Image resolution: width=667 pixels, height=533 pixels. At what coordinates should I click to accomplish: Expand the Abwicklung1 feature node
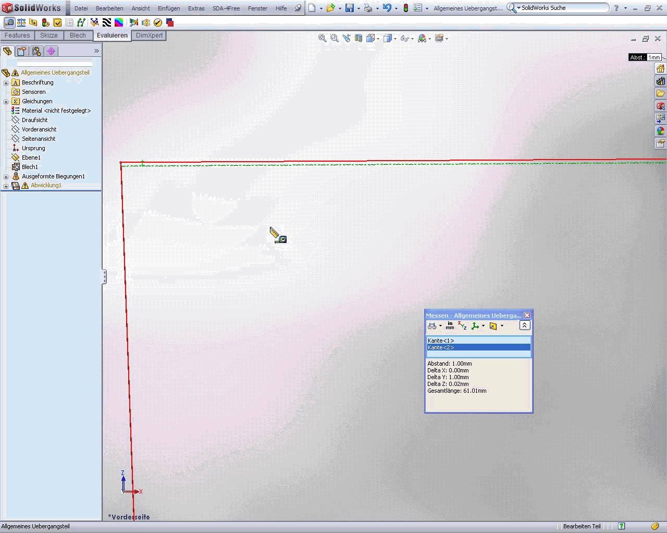[6, 186]
